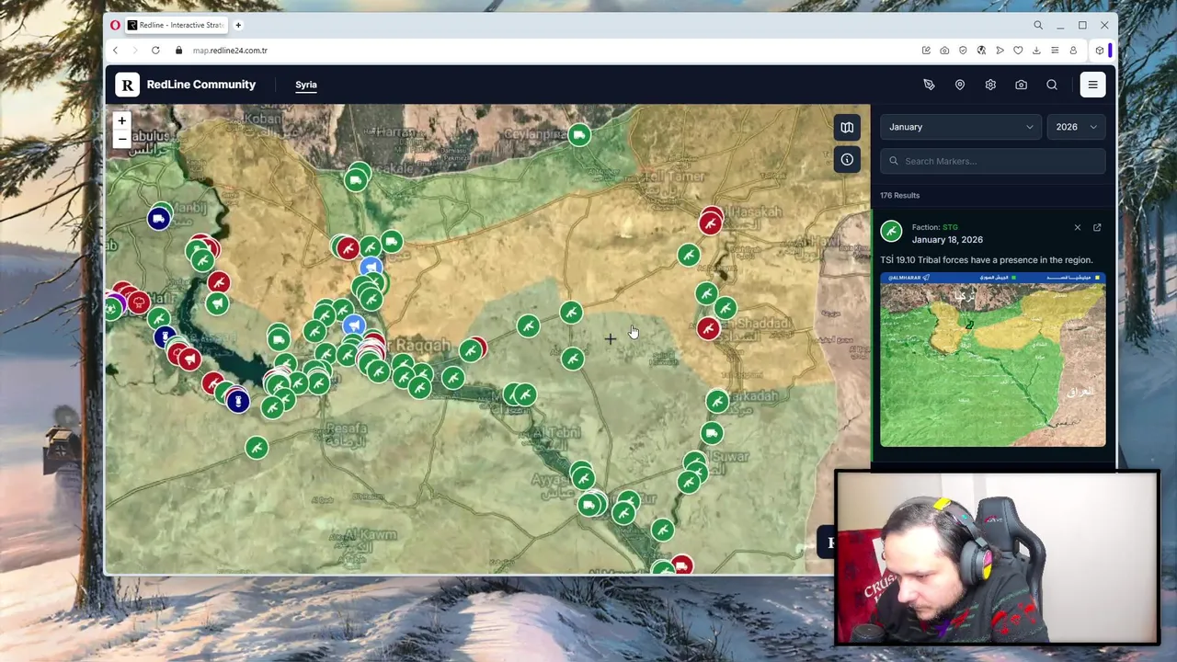This screenshot has height=662, width=1177.
Task: Click blue vehicle marker near Manbij
Action: (x=158, y=219)
